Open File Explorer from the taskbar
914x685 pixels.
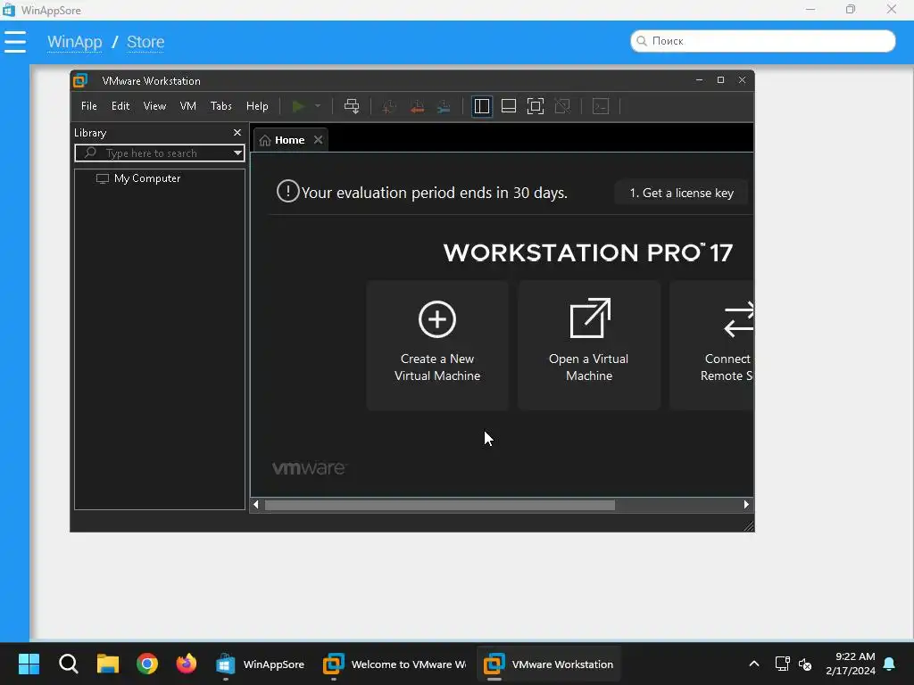[x=108, y=664]
